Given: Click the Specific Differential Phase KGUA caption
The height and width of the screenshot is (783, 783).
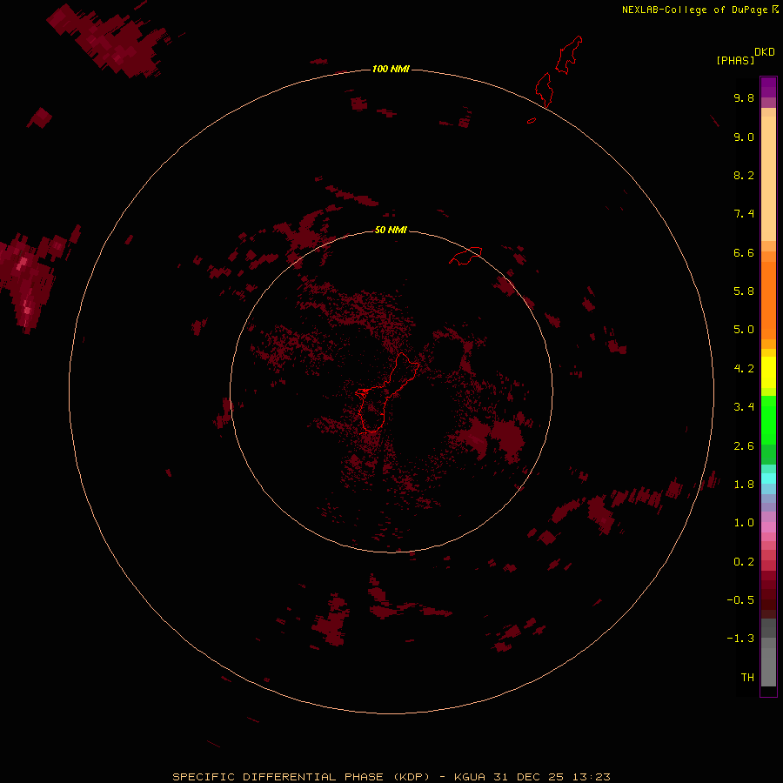Looking at the screenshot, I should coord(391,777).
